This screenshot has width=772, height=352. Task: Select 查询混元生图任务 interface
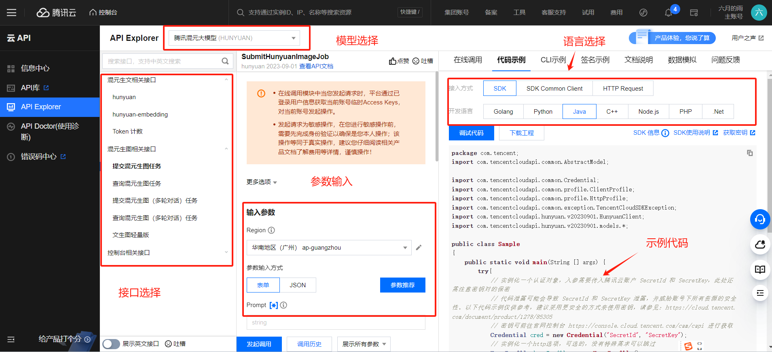[x=137, y=184]
